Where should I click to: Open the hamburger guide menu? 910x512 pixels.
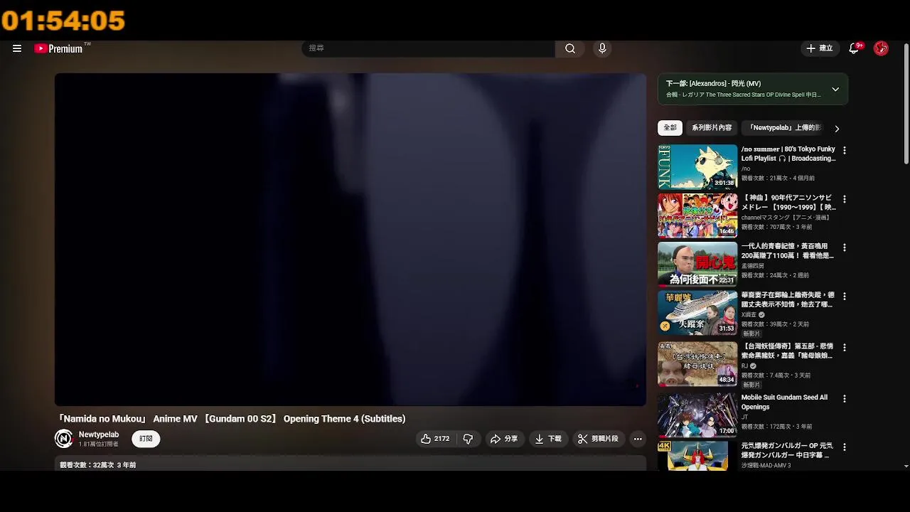(17, 48)
